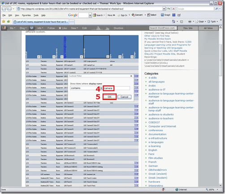Click the All Sites search button
Viewport: 225px width, 194px height.
(x=208, y=28)
